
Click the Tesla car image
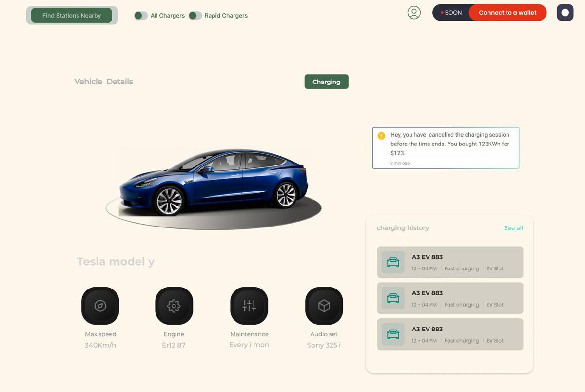pyautogui.click(x=214, y=183)
